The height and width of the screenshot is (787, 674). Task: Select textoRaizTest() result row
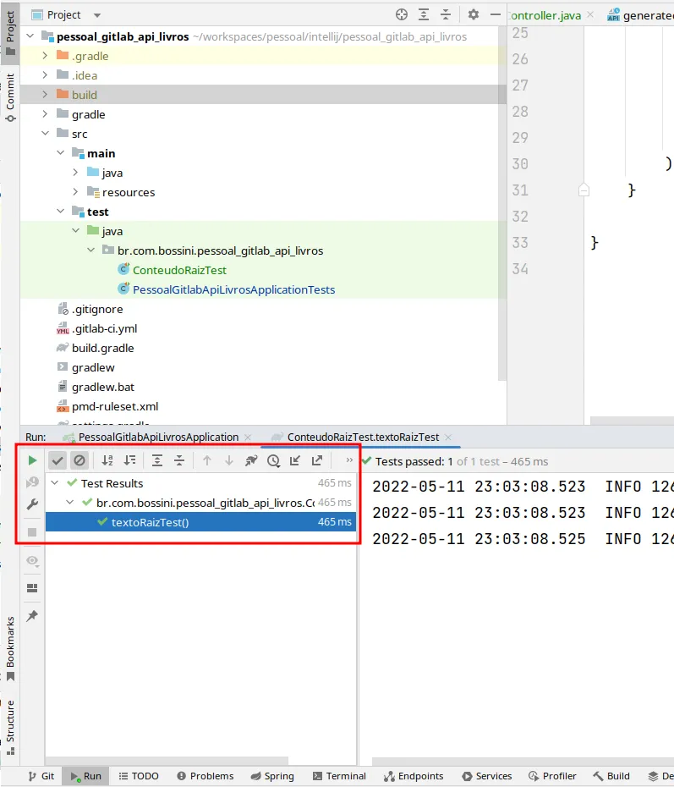pyautogui.click(x=200, y=522)
